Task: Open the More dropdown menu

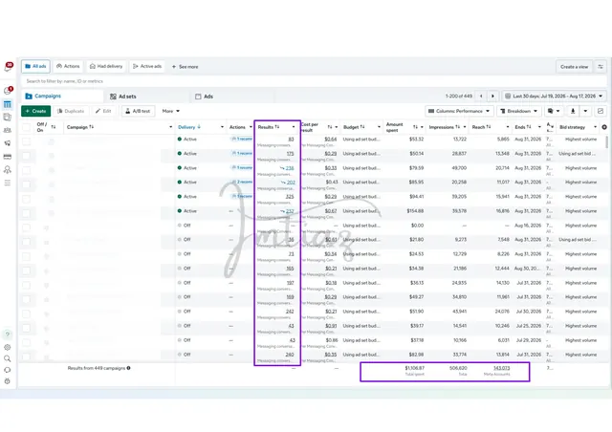Action: click(170, 111)
